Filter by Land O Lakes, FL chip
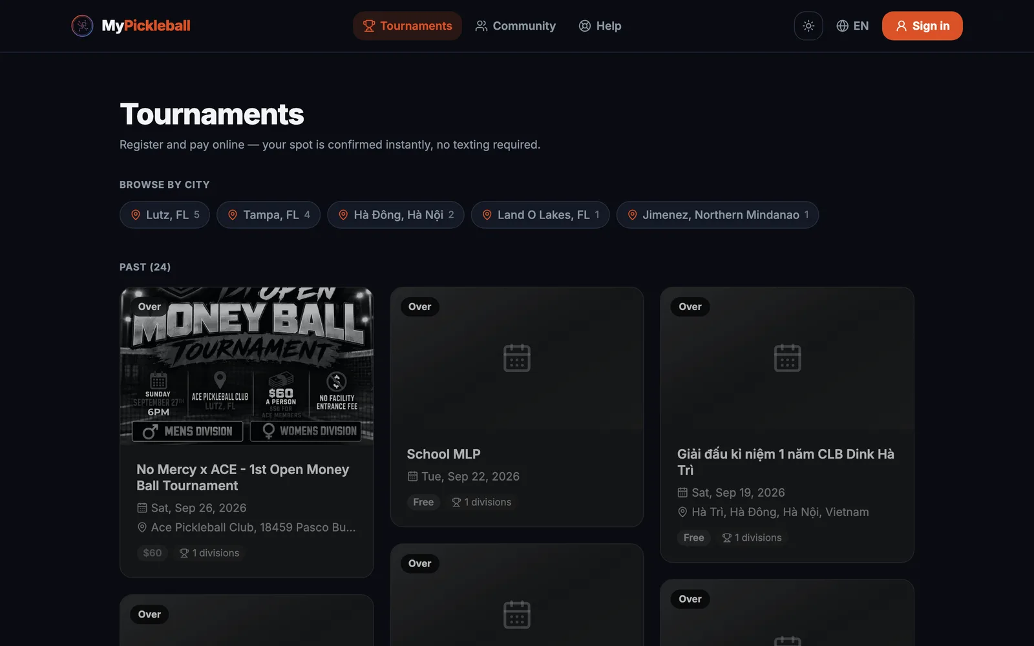The width and height of the screenshot is (1034, 646). click(x=540, y=214)
